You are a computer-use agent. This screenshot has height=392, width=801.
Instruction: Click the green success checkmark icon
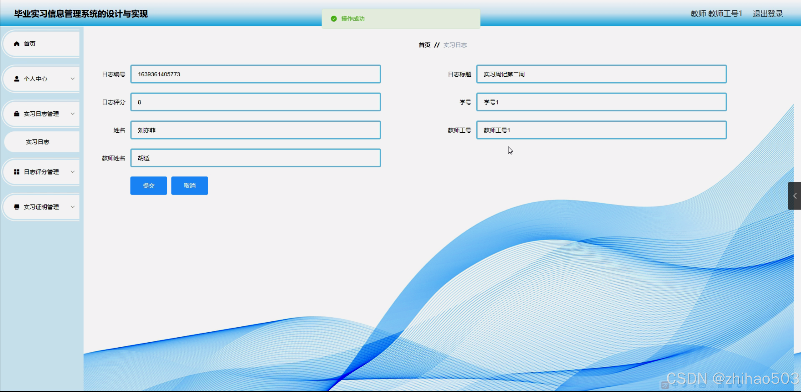[334, 19]
